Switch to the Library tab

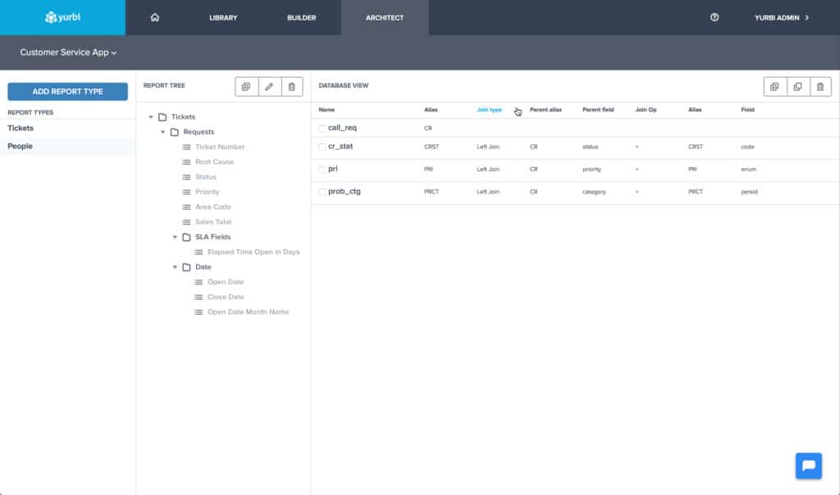coord(223,17)
